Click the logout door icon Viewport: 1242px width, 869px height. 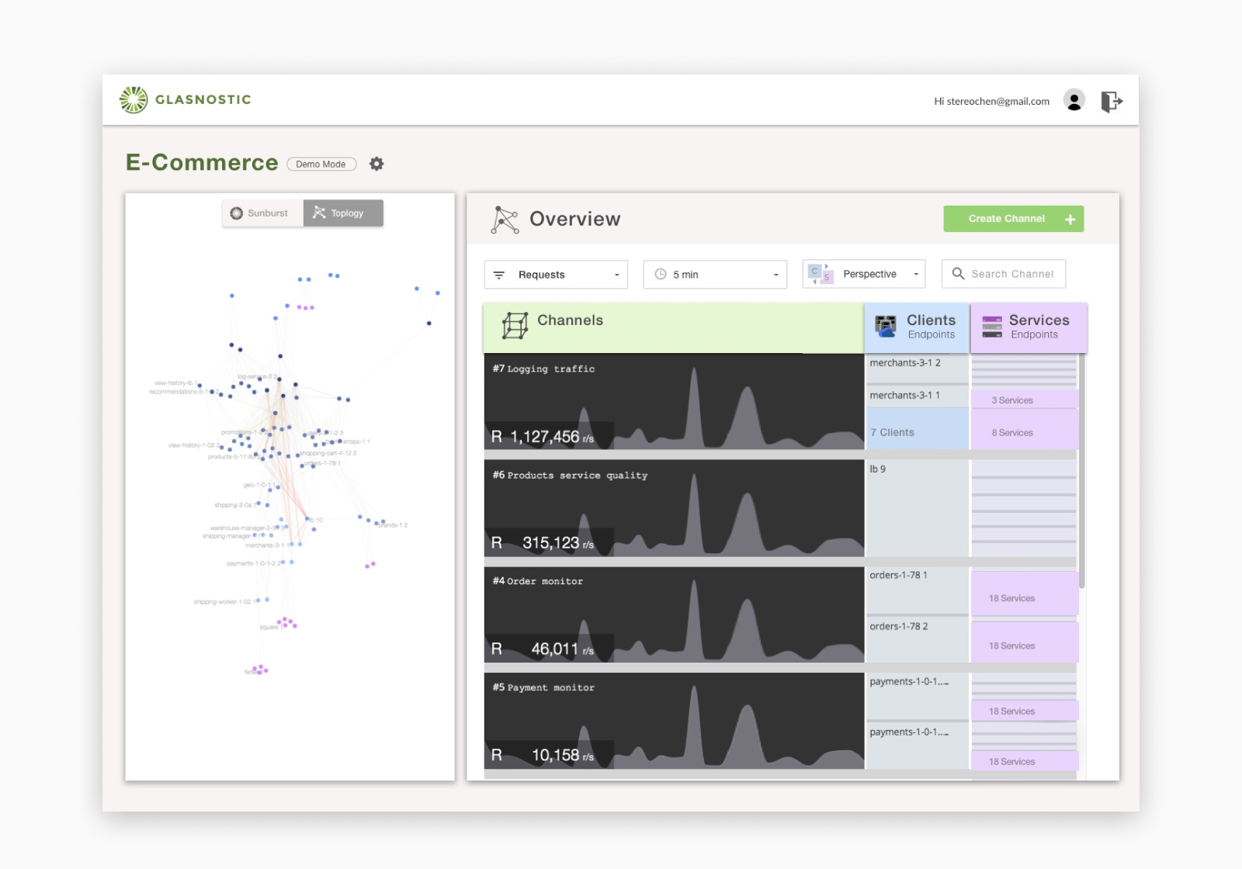coord(1112,102)
